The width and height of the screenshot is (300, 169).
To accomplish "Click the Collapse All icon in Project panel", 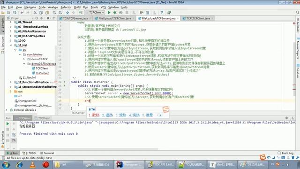I will pyautogui.click(x=42, y=18).
